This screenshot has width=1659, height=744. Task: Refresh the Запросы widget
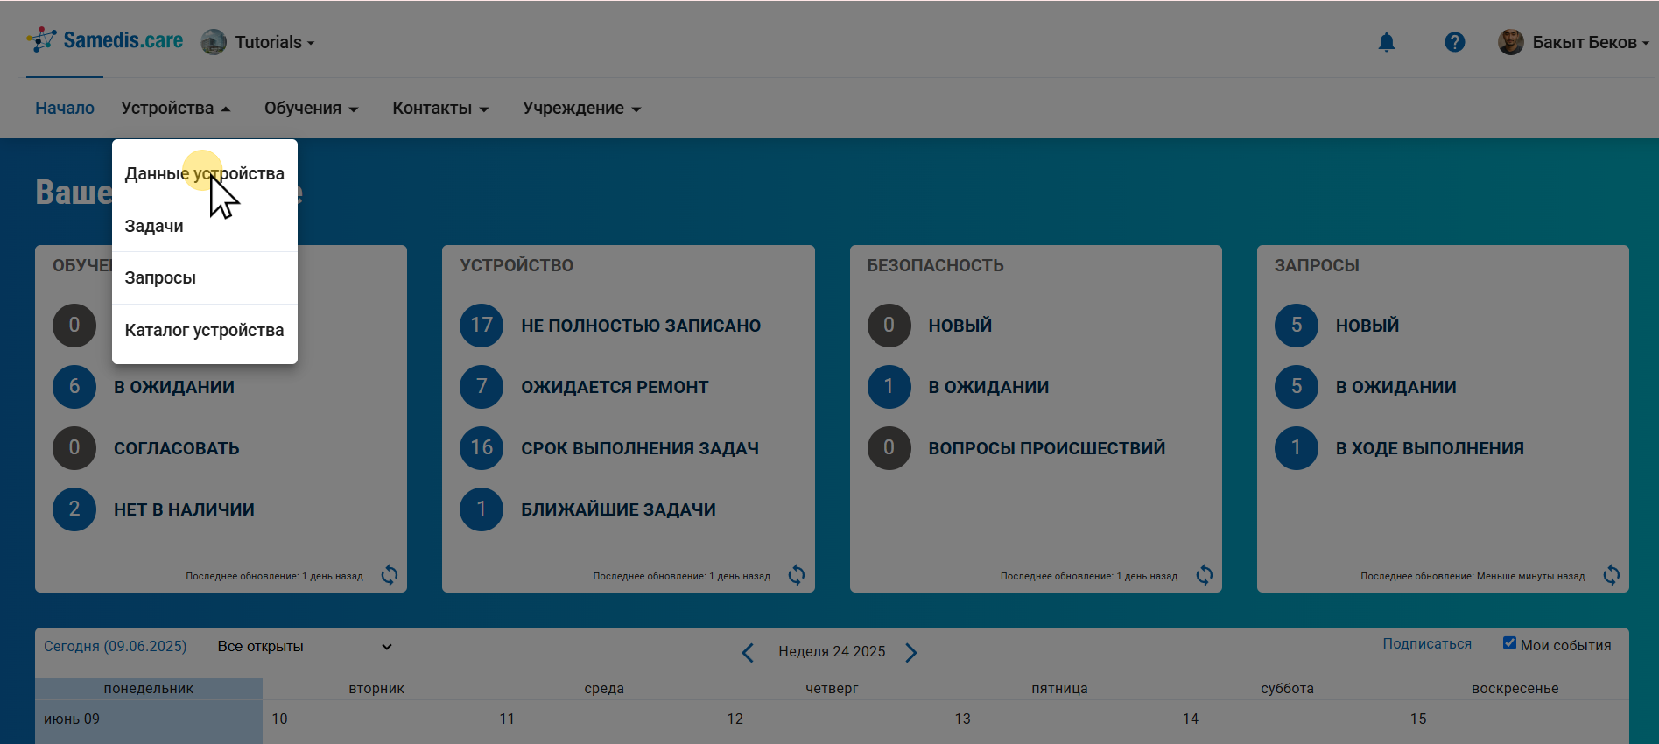[x=1611, y=575]
